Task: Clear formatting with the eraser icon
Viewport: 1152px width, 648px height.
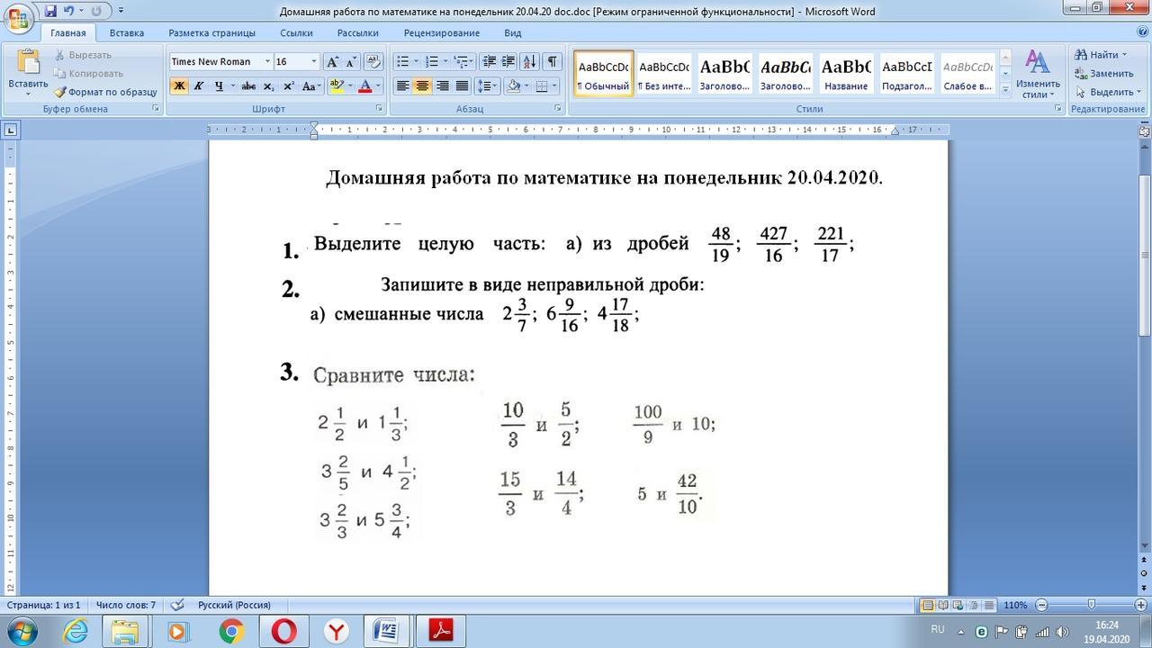Action: coord(373,62)
